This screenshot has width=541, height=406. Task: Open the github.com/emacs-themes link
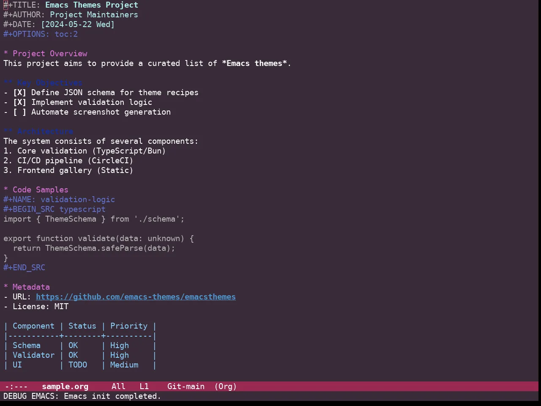pyautogui.click(x=136, y=297)
